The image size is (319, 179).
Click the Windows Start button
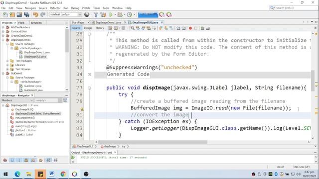click(5, 174)
